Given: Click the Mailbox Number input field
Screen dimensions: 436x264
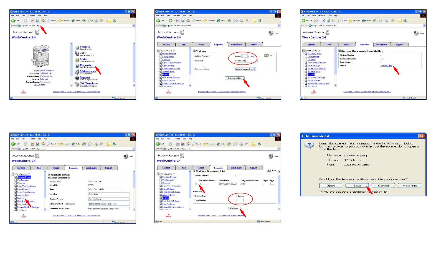Looking at the screenshot, I should [x=244, y=56].
